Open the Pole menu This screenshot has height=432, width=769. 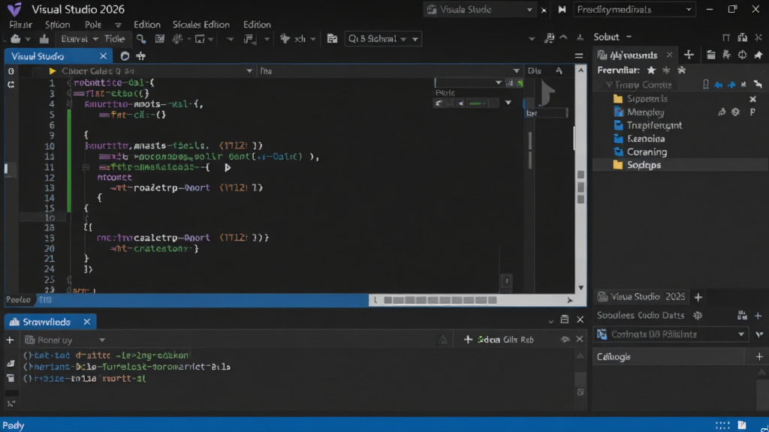[92, 25]
